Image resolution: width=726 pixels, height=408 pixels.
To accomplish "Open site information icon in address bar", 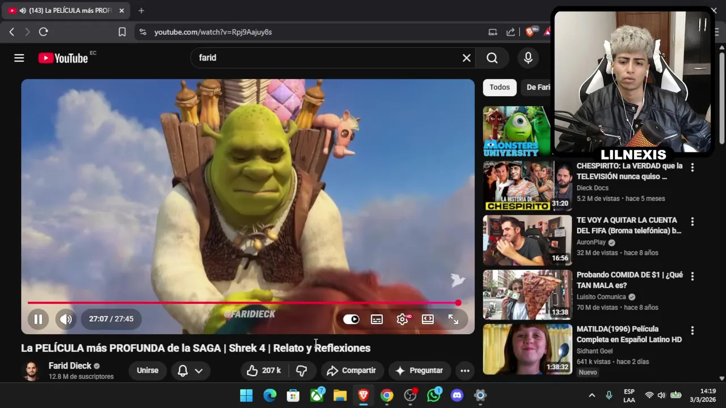I will [x=142, y=32].
